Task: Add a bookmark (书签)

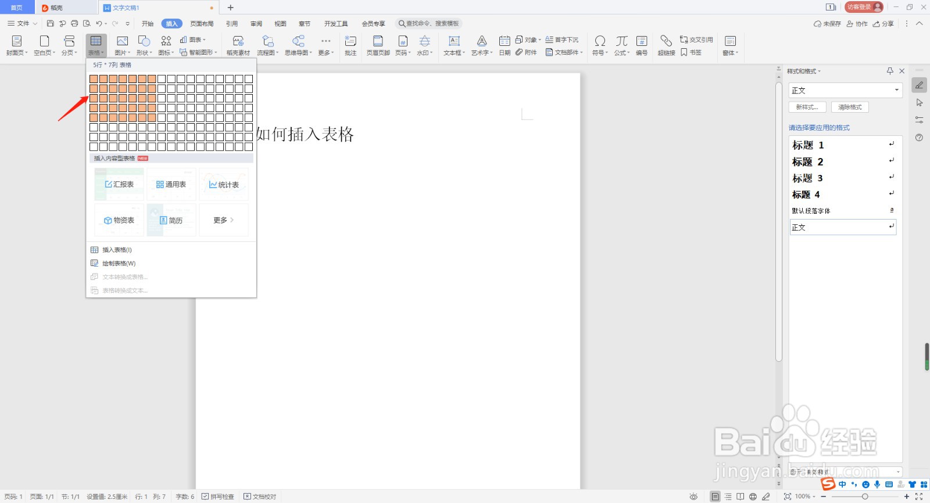Action: click(x=691, y=52)
